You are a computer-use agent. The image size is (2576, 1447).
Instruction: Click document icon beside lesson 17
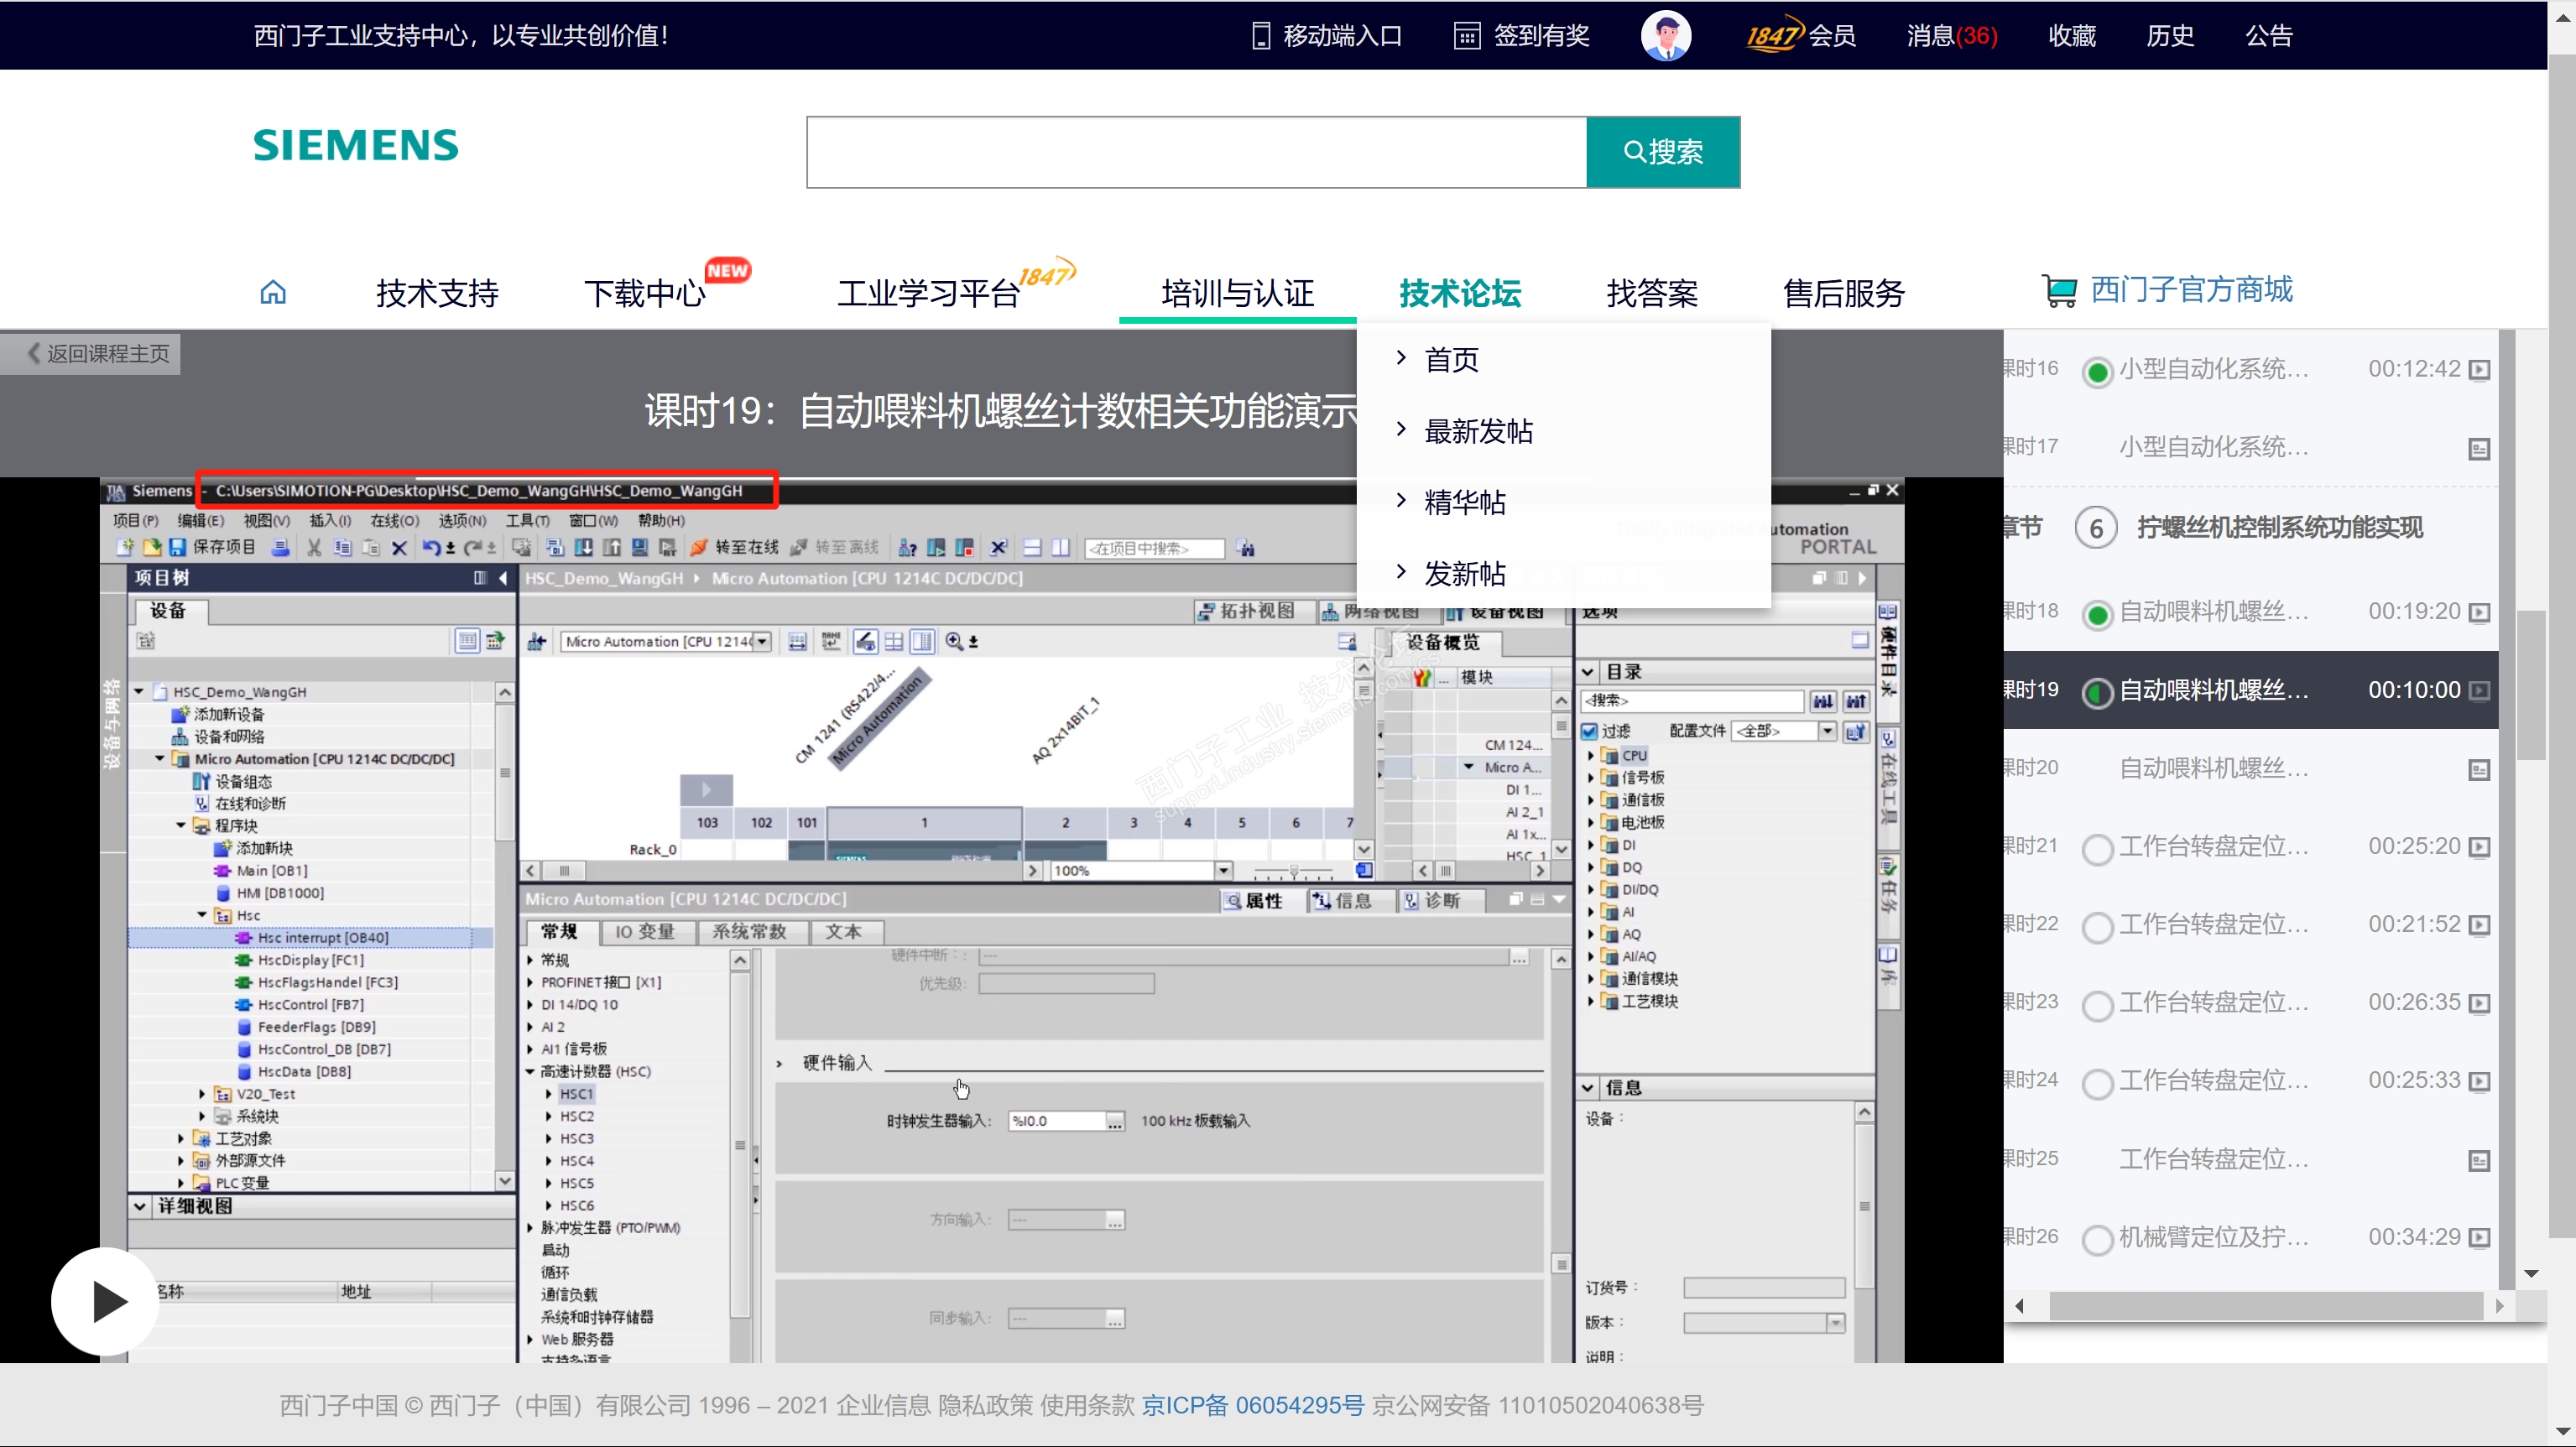(x=2479, y=448)
